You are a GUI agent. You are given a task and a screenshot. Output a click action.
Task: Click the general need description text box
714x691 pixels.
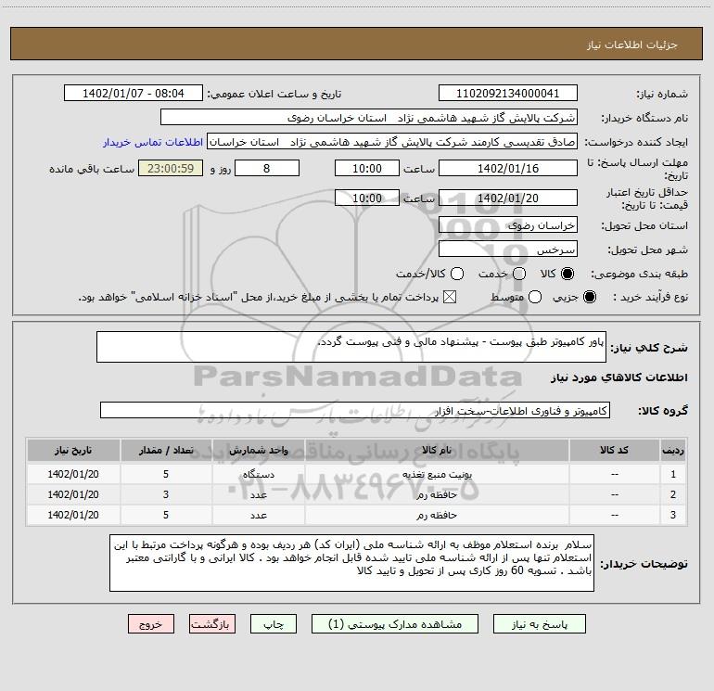(351, 347)
